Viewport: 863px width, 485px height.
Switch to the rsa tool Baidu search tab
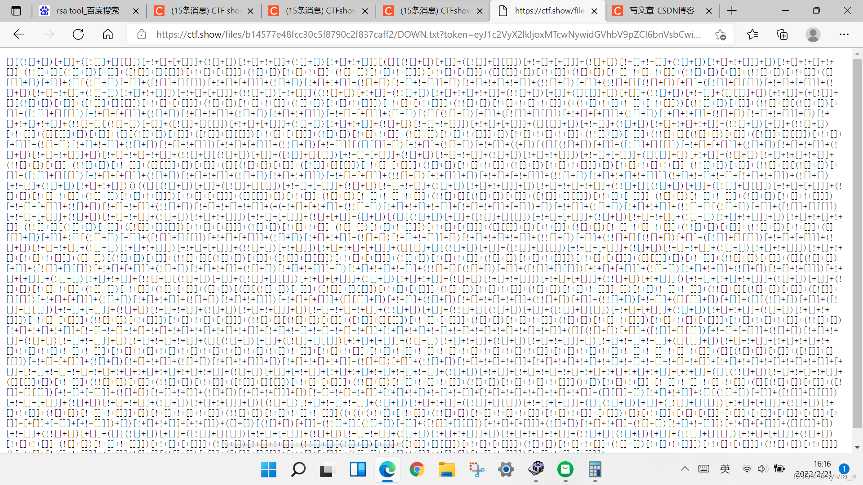88,11
